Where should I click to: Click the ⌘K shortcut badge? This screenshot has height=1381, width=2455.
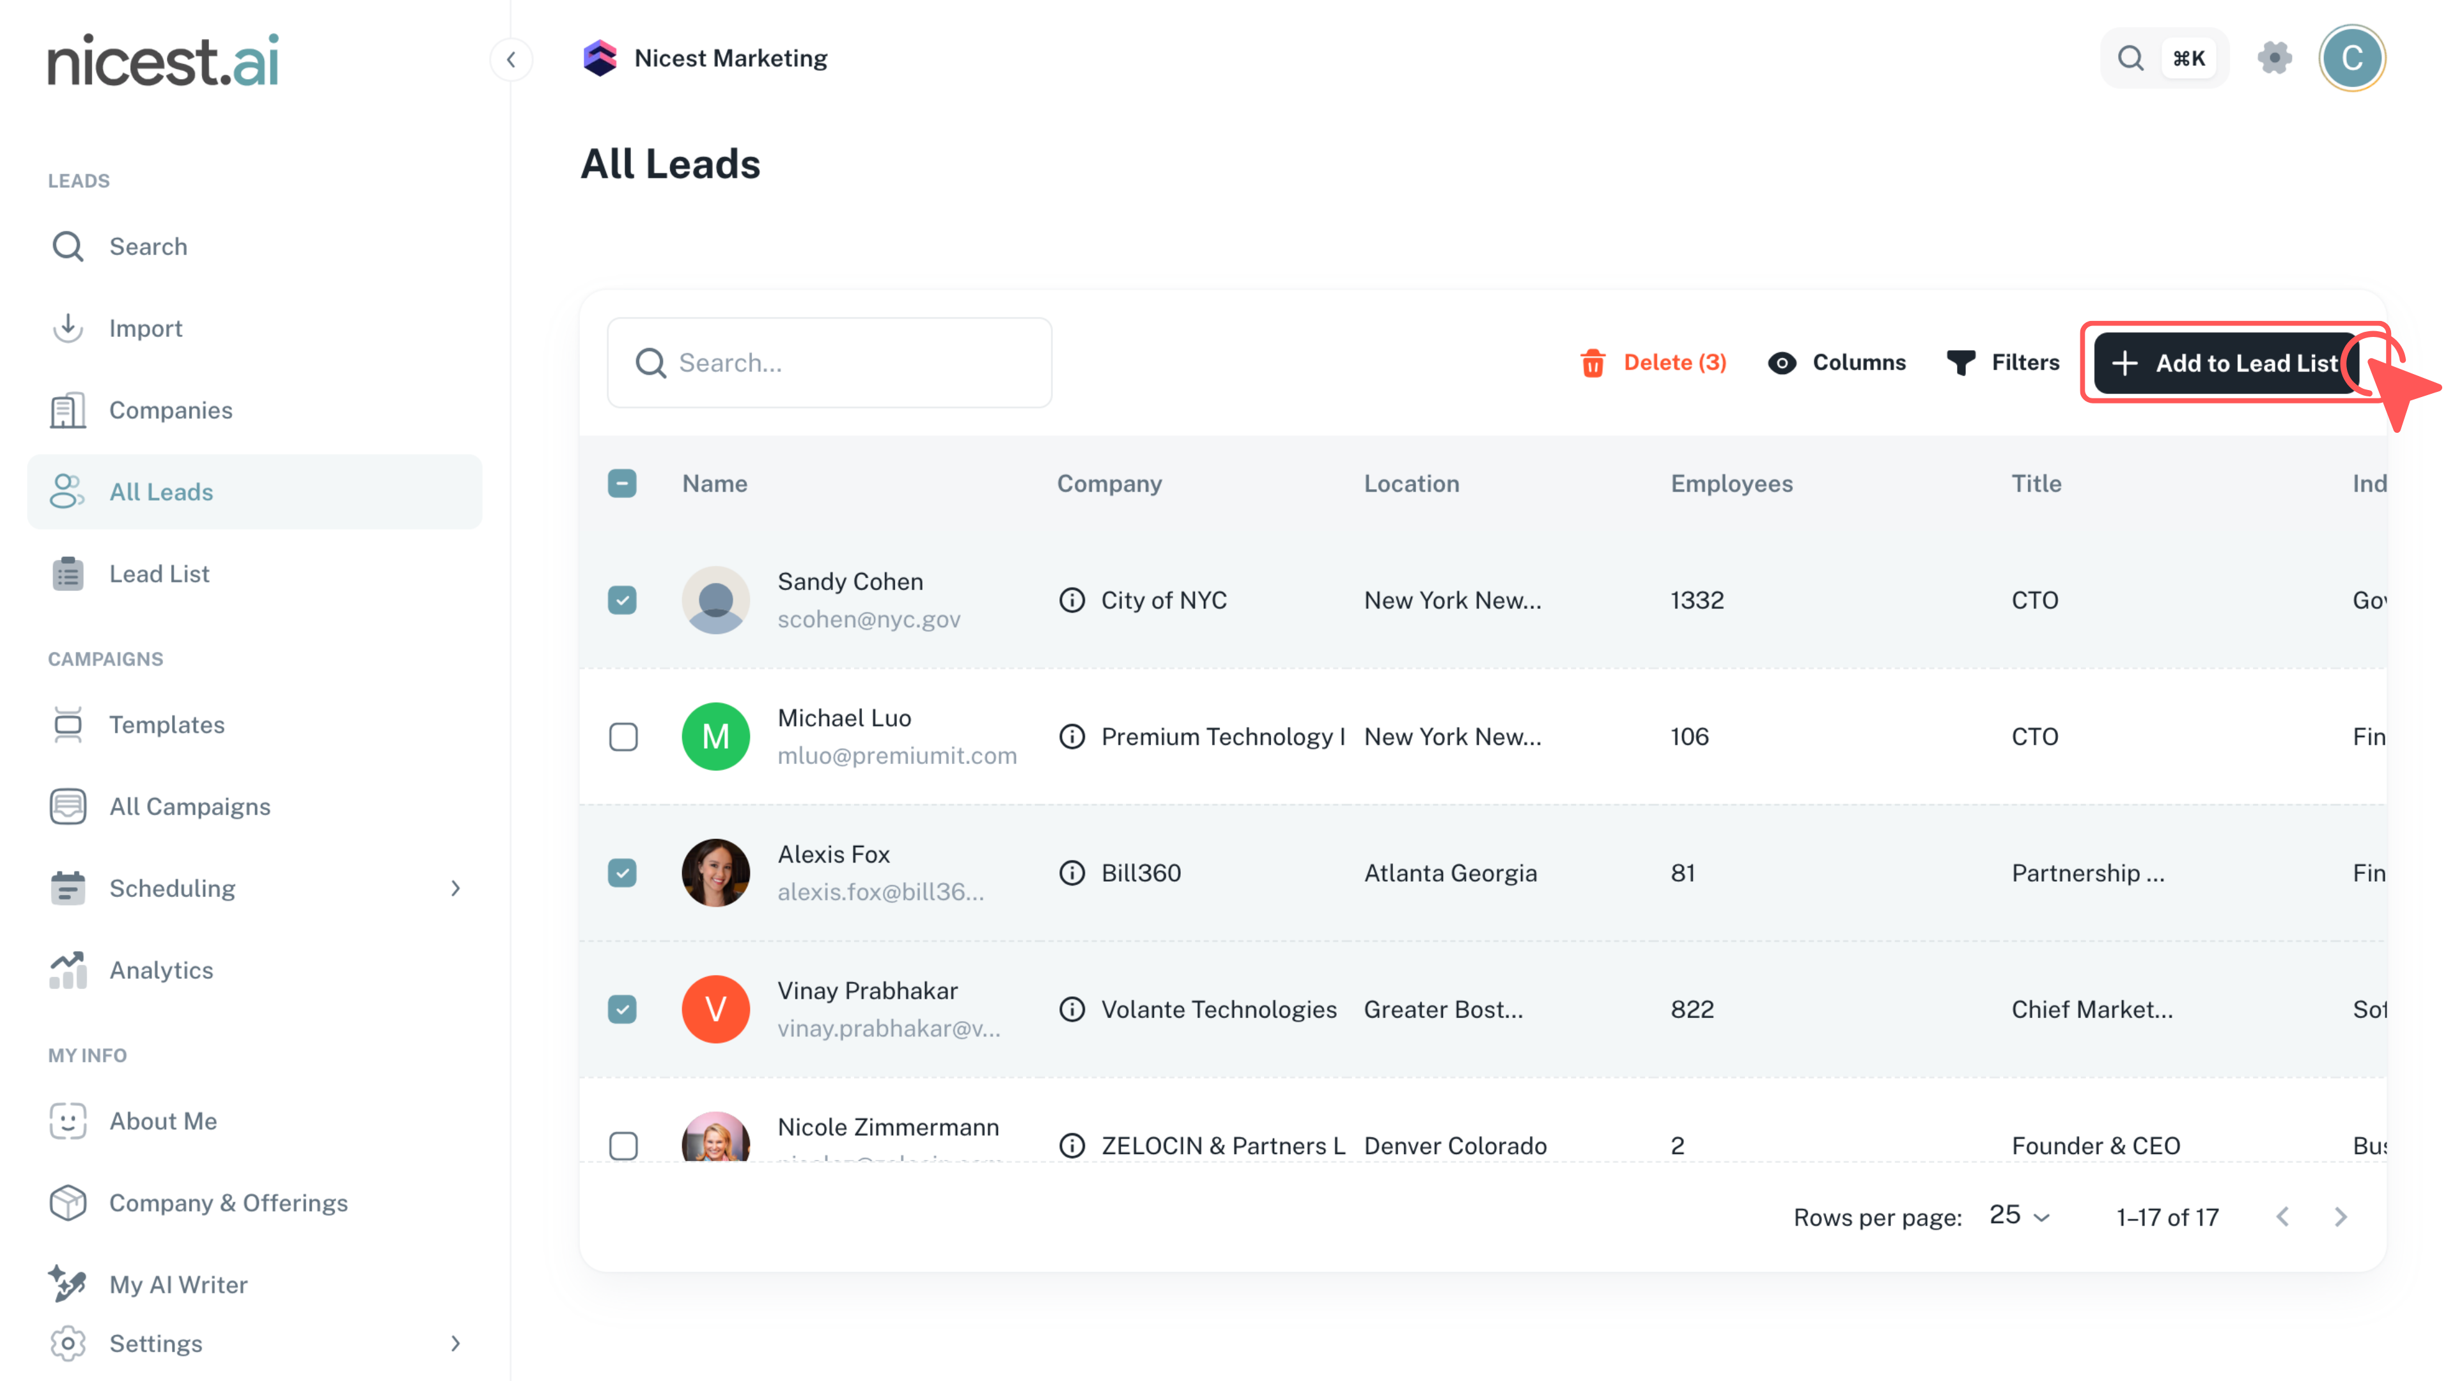(2188, 58)
